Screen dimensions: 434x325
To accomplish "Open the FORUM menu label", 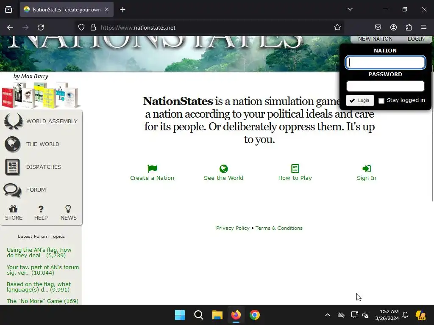I will [36, 190].
